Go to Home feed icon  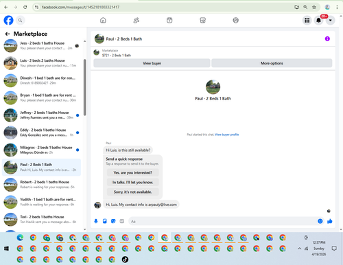click(103, 21)
